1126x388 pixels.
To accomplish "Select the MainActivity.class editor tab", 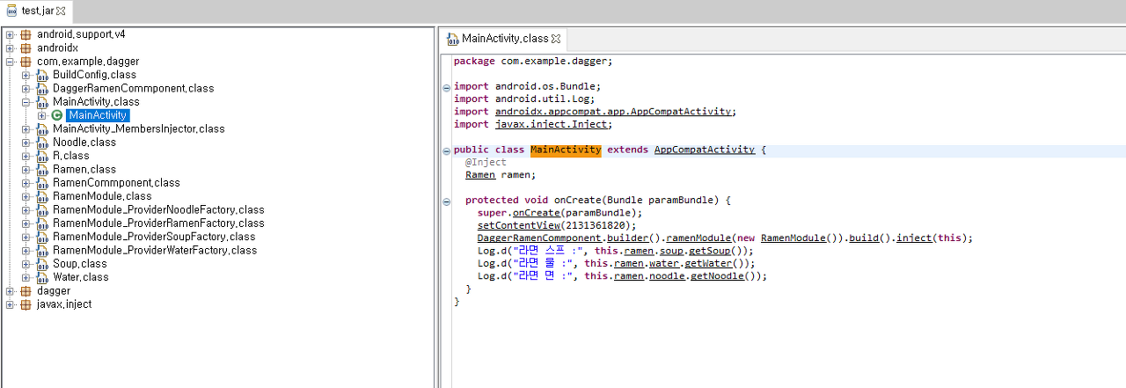I will (x=506, y=39).
